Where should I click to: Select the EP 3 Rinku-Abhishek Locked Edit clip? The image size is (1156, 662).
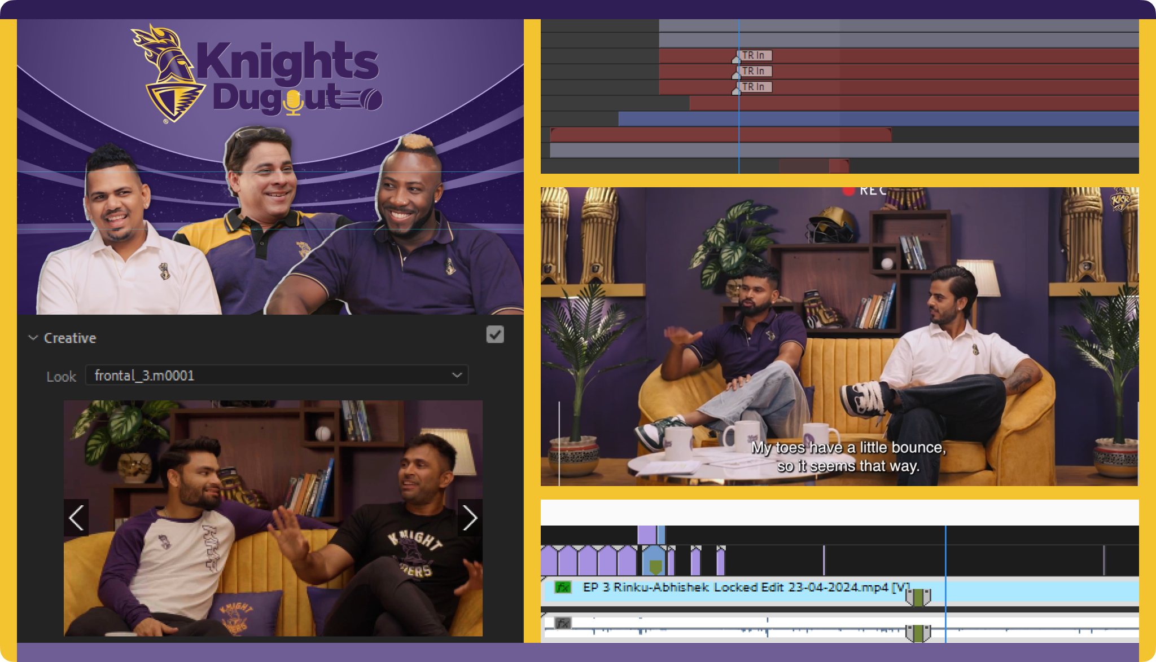click(840, 590)
